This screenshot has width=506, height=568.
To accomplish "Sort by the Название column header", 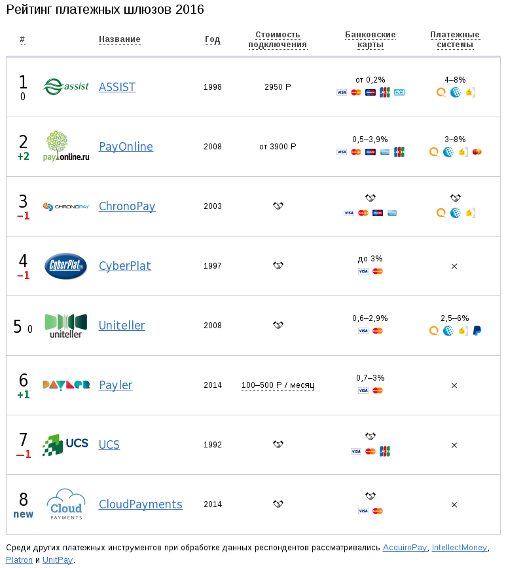I will pos(120,39).
